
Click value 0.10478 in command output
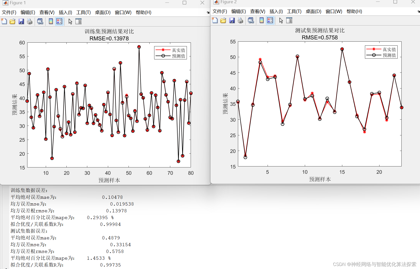click(112, 197)
